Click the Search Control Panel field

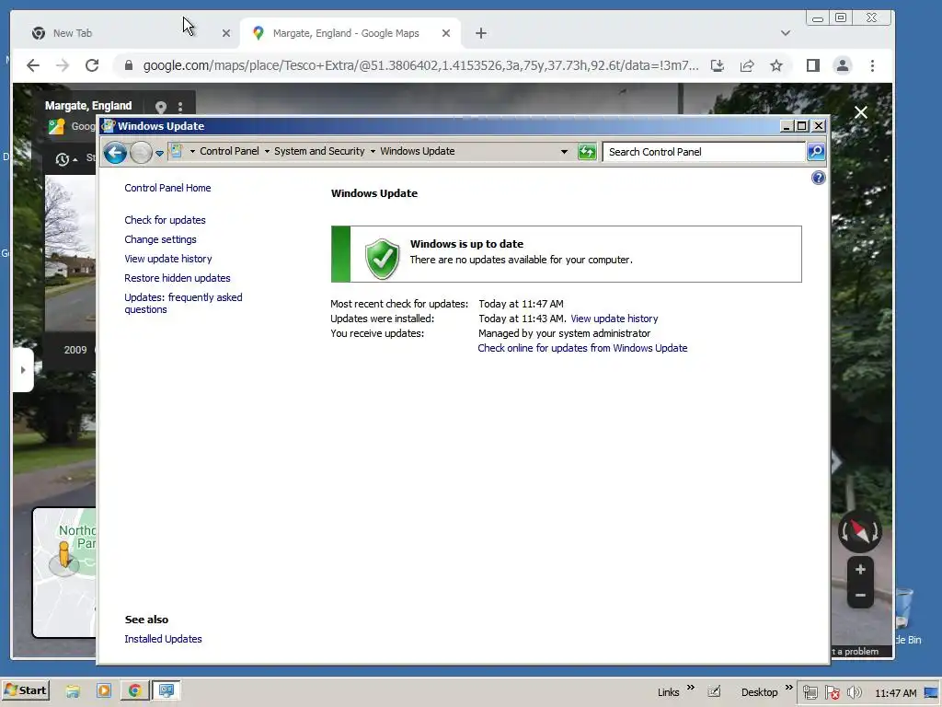click(x=704, y=152)
